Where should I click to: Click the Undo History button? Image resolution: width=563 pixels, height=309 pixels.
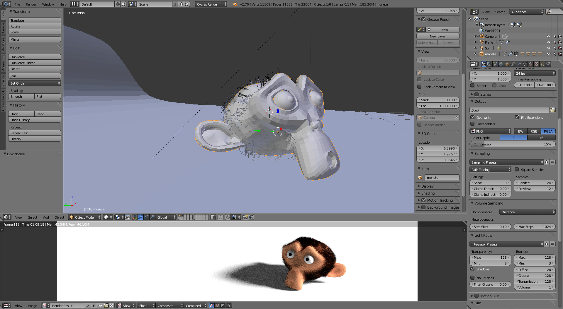[35, 120]
